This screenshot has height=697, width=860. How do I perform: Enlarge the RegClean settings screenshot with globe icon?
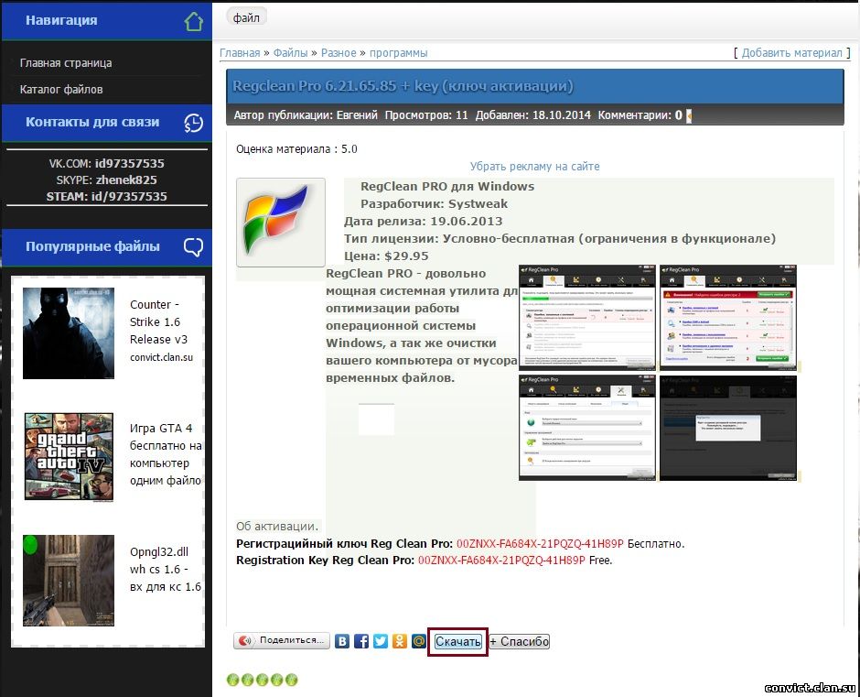coord(586,429)
